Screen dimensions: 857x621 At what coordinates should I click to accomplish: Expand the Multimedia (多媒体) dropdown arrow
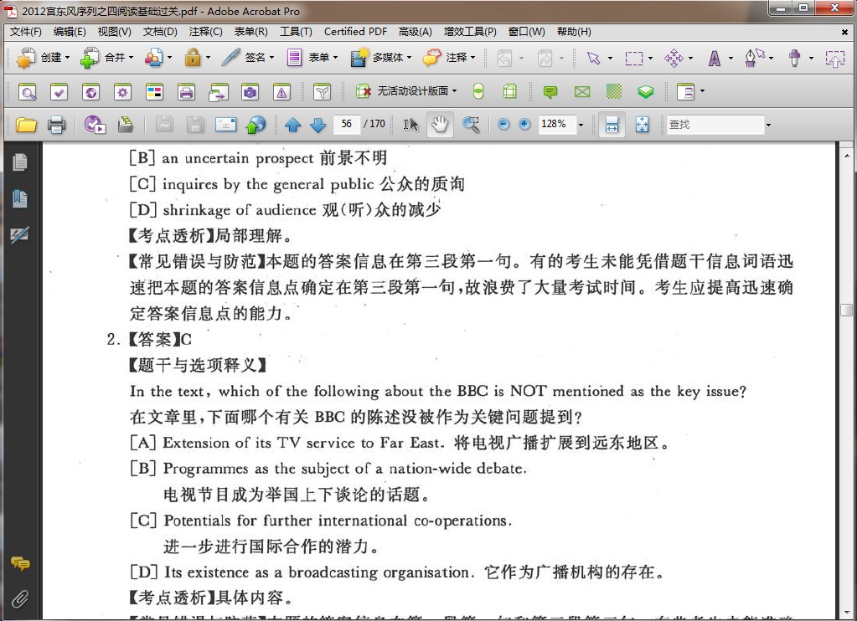click(x=409, y=58)
